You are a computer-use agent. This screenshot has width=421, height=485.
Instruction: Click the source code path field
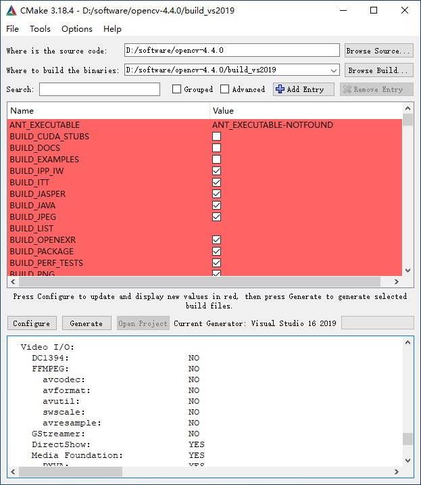click(x=232, y=50)
